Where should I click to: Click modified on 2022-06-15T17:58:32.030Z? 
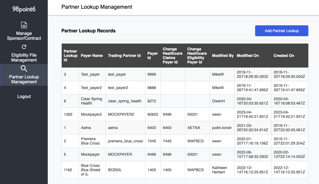tap(252, 154)
